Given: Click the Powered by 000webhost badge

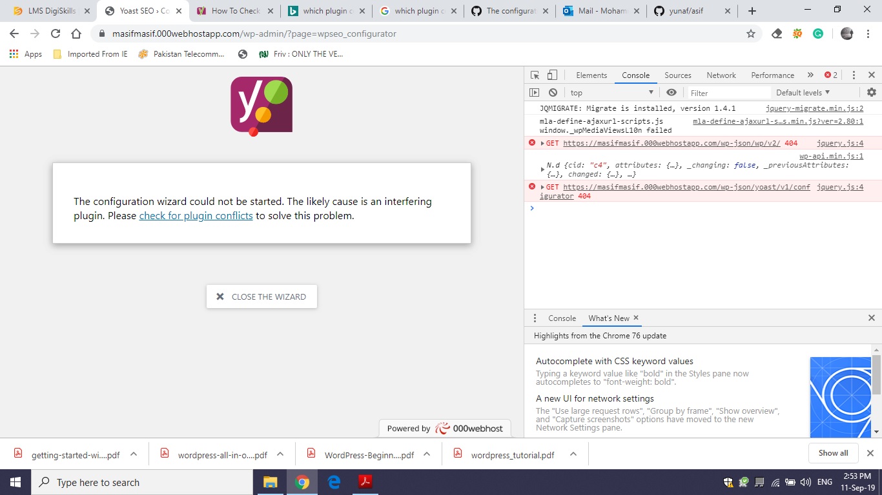Looking at the screenshot, I should tap(445, 429).
